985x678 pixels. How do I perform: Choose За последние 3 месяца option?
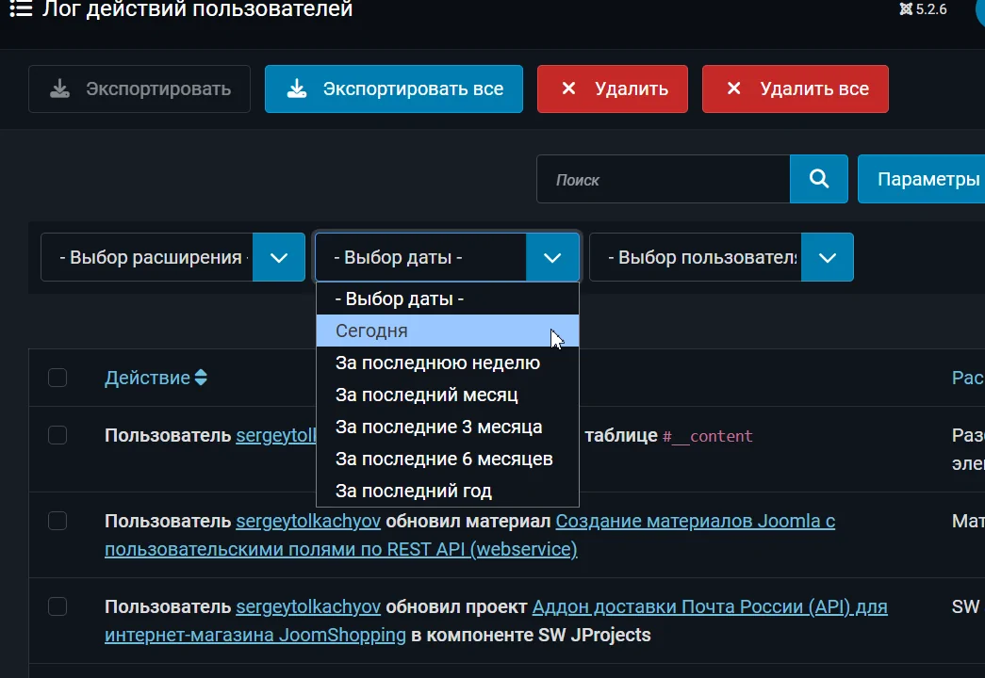[438, 428]
